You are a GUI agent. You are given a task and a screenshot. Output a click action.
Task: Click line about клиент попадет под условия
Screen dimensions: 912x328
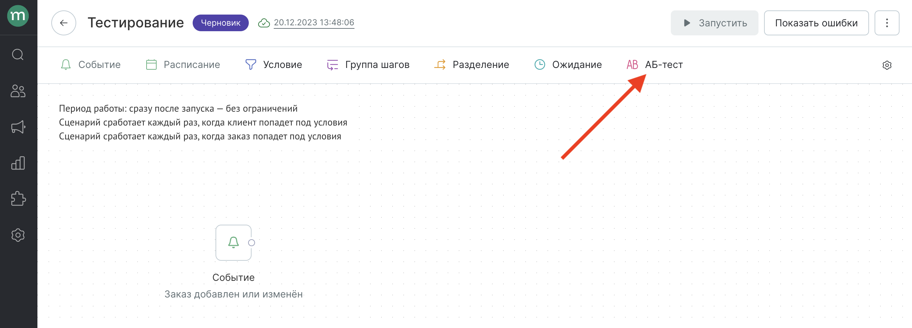(203, 122)
